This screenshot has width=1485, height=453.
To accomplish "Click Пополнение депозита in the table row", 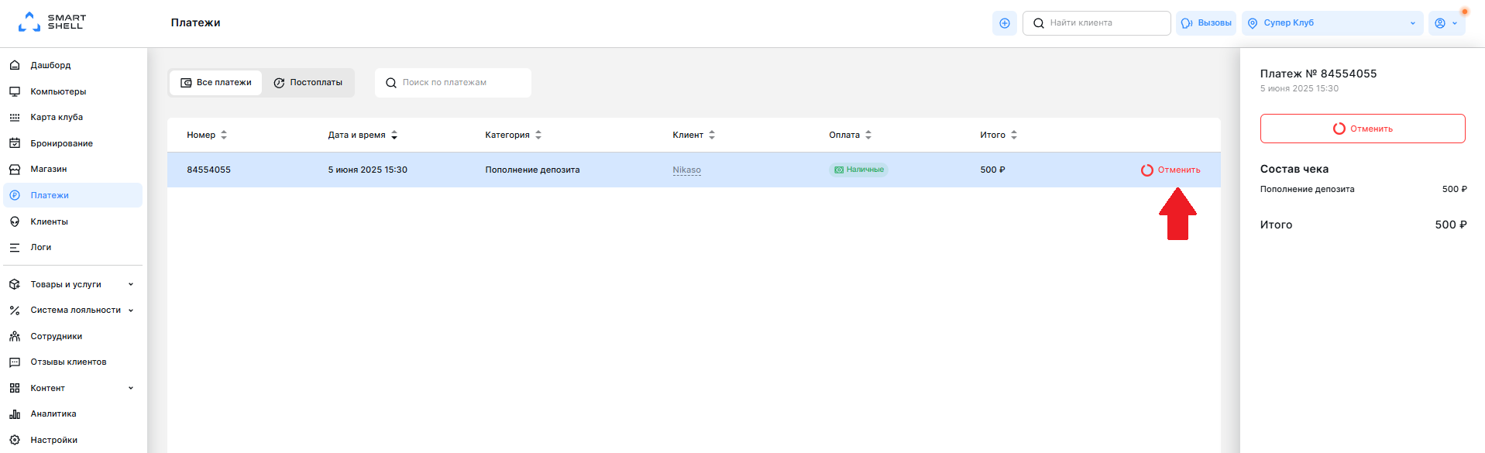I will (x=532, y=170).
